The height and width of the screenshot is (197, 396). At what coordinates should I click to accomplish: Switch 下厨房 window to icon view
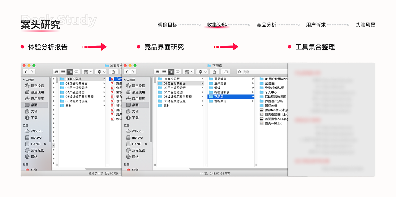(x=157, y=72)
